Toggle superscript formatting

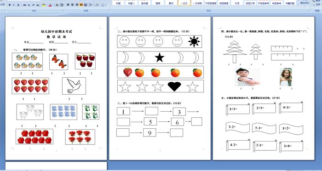click(x=34, y=5)
